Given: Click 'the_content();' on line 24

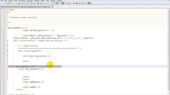Looking at the screenshot, I should (x=33, y=69).
